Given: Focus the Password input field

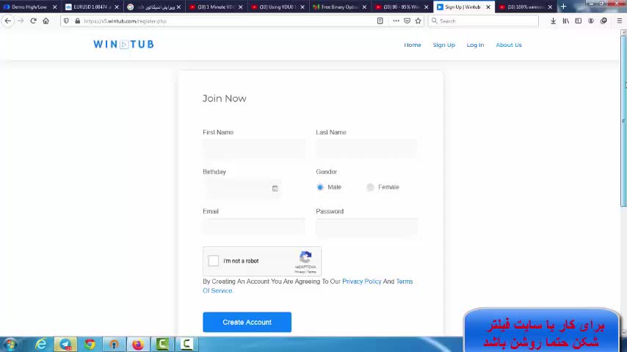Looking at the screenshot, I should [x=366, y=227].
